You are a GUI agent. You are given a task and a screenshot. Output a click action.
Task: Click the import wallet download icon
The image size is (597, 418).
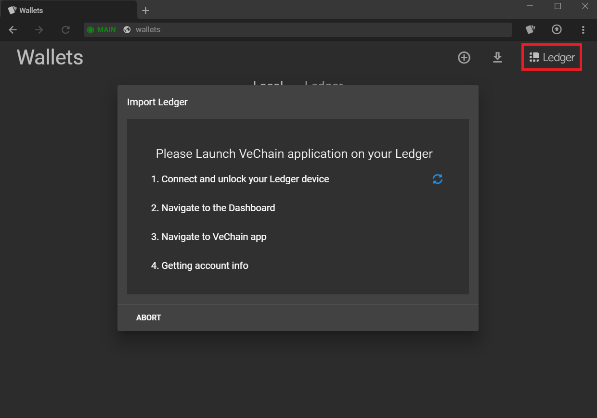(x=497, y=57)
